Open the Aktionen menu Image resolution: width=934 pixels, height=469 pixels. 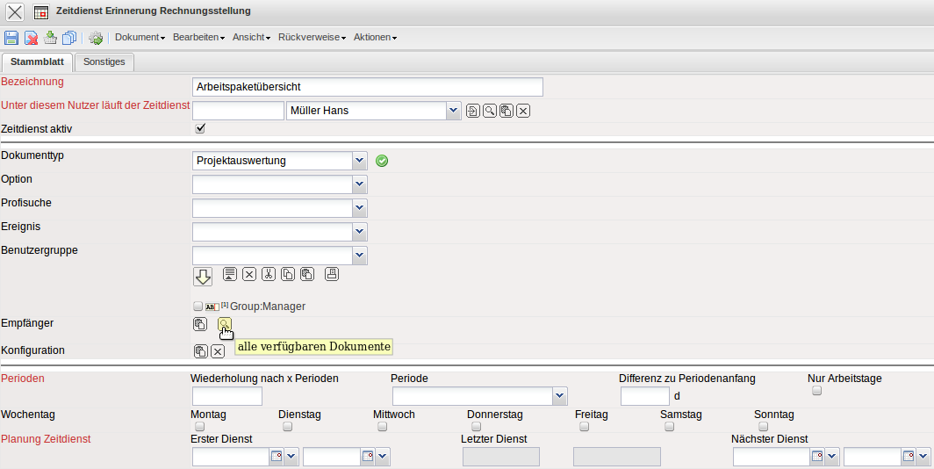click(x=375, y=38)
